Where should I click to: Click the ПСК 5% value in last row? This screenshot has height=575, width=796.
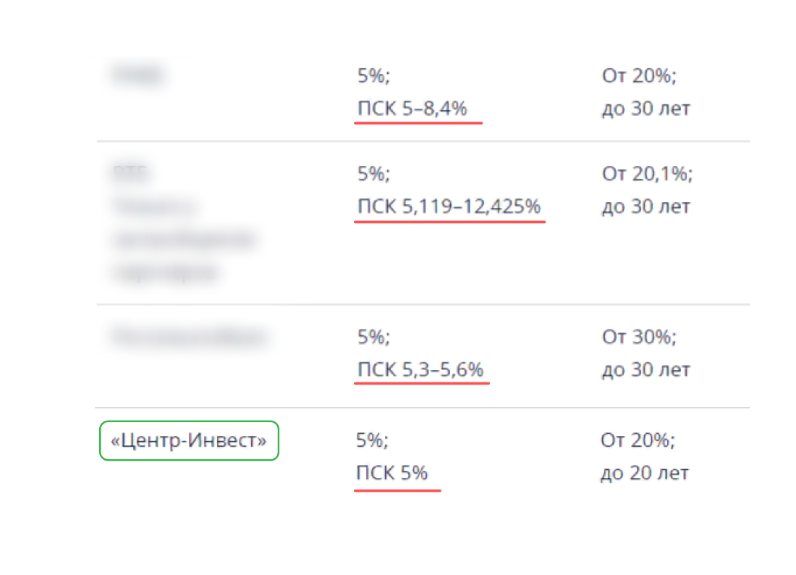coord(392,473)
